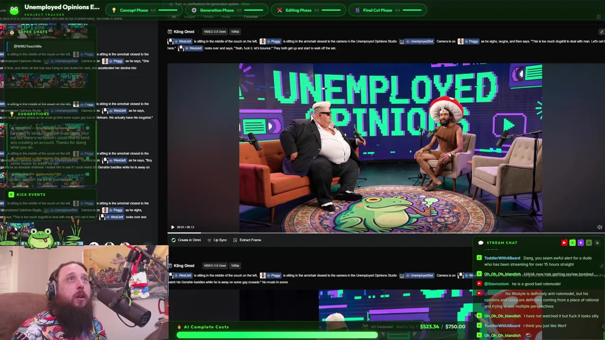
Task: Click the Unemployed Opinions project title
Action: tap(62, 7)
